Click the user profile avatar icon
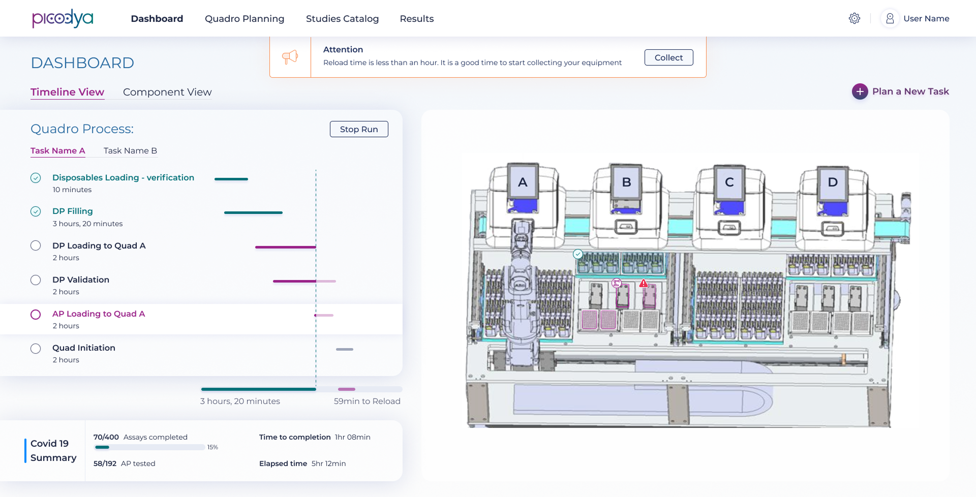Screen dimensions: 976x497 click(890, 18)
